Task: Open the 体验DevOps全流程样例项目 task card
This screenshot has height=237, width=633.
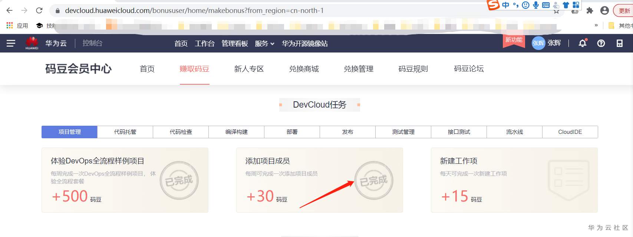Action: click(125, 180)
